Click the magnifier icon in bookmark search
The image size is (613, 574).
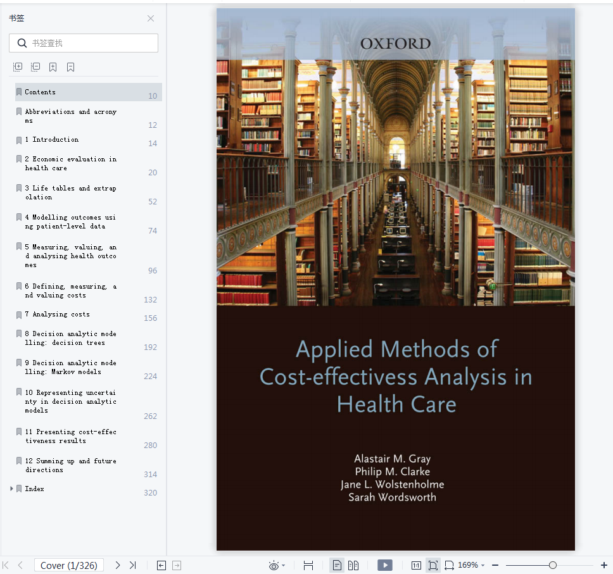(x=22, y=43)
